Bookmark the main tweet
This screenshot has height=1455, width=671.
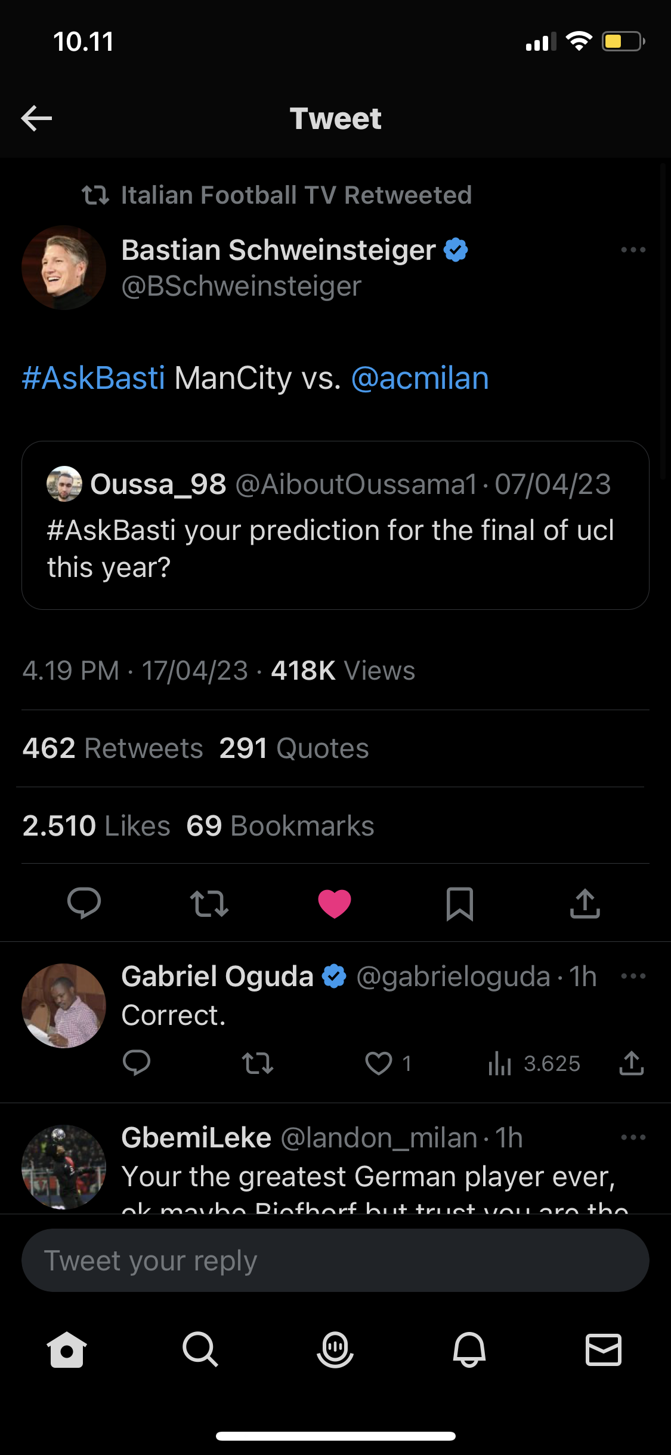[x=460, y=903]
